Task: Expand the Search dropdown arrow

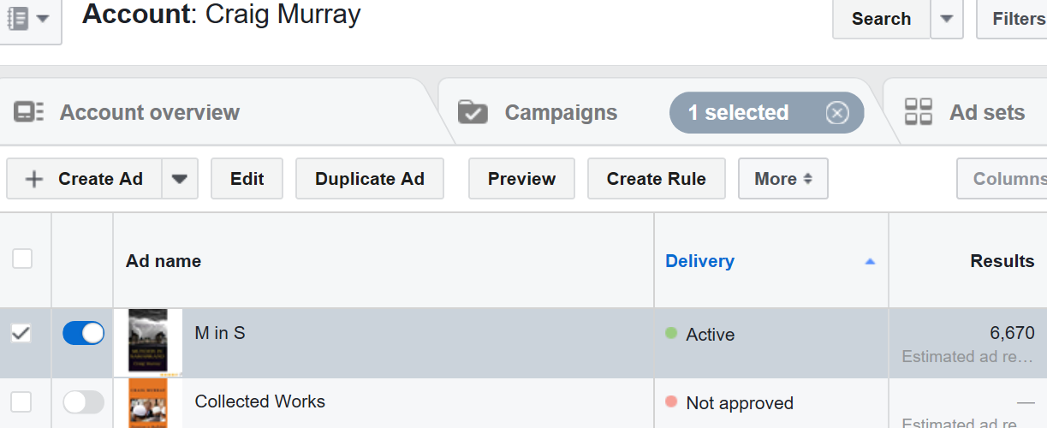Action: point(946,19)
